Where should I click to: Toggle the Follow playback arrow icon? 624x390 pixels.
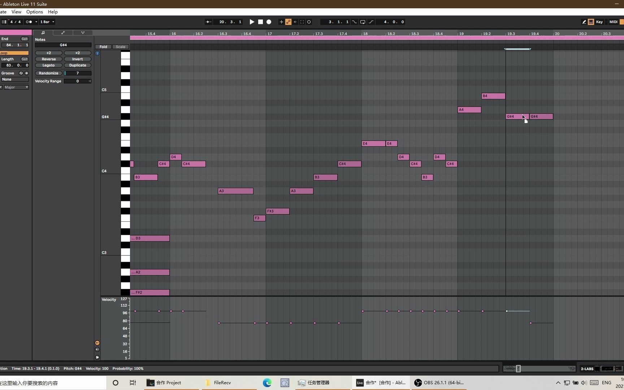coord(208,22)
